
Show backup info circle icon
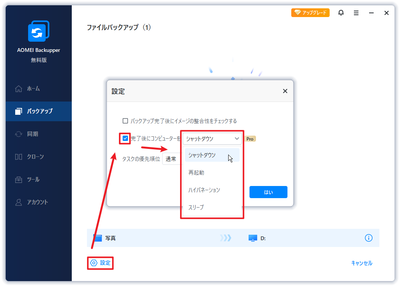[368, 238]
